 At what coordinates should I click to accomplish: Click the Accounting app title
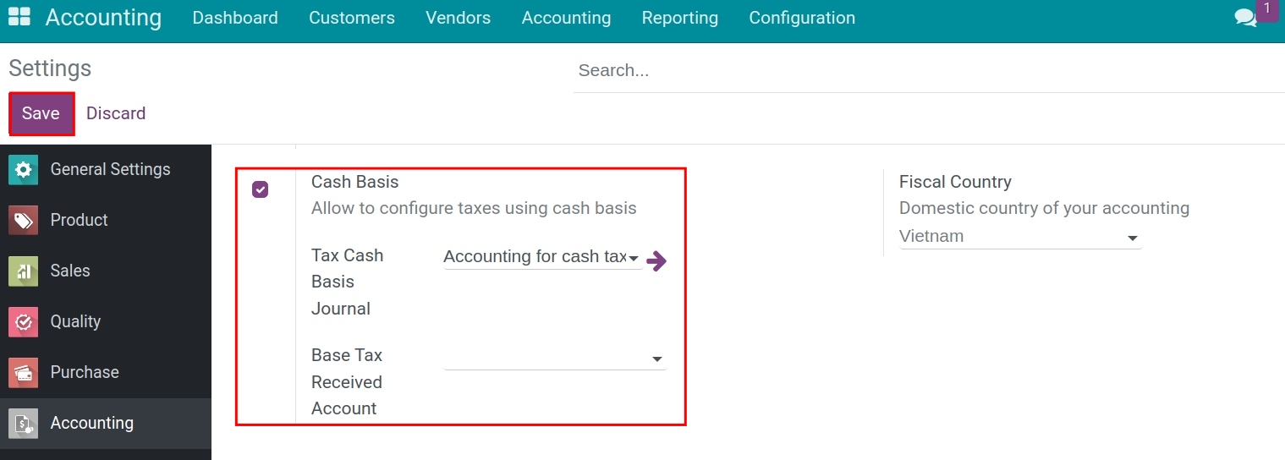[103, 18]
